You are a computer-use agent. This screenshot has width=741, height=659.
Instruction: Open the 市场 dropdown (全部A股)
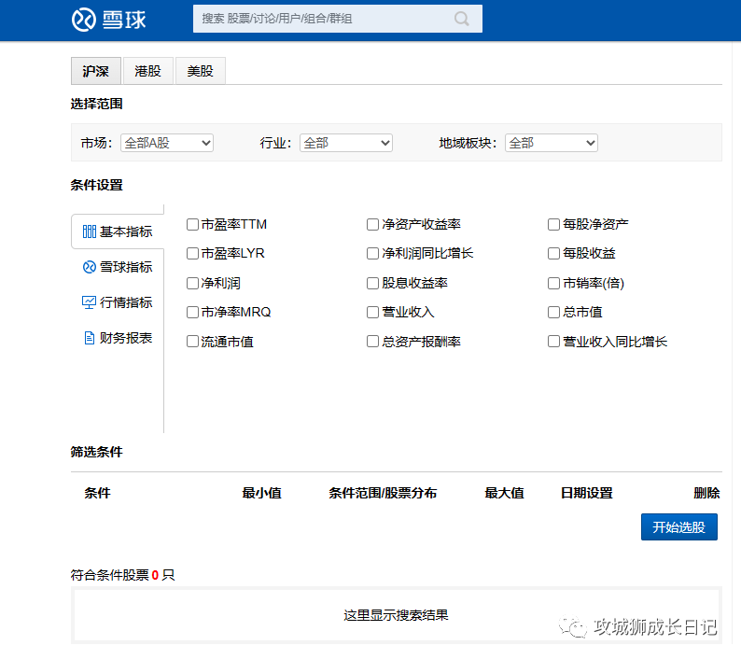coord(167,143)
